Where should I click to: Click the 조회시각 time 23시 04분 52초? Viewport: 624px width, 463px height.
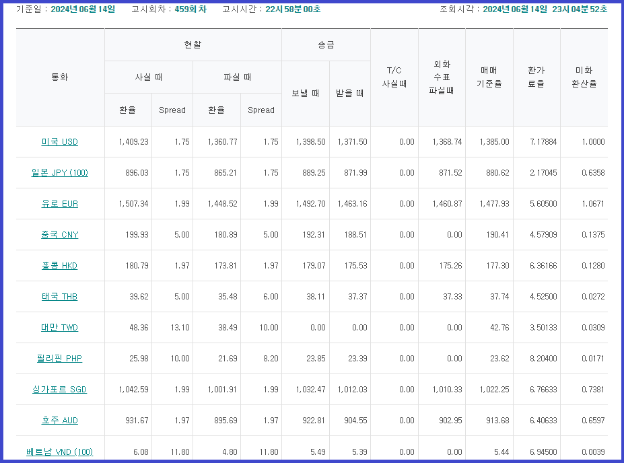click(x=580, y=9)
